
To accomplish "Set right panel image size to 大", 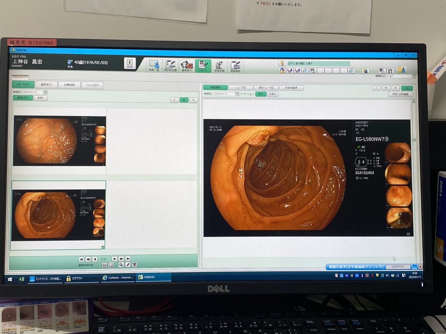I will (395, 88).
